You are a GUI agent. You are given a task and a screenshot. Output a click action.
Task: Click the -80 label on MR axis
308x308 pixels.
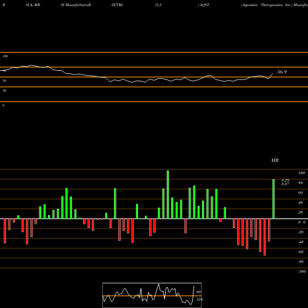coord(301,262)
